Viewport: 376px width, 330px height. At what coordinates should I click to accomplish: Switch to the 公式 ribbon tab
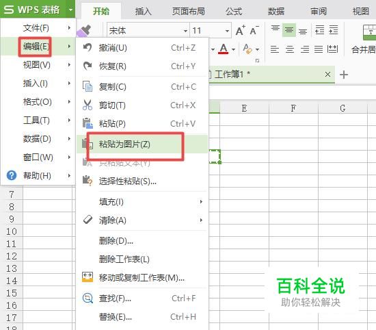234,11
